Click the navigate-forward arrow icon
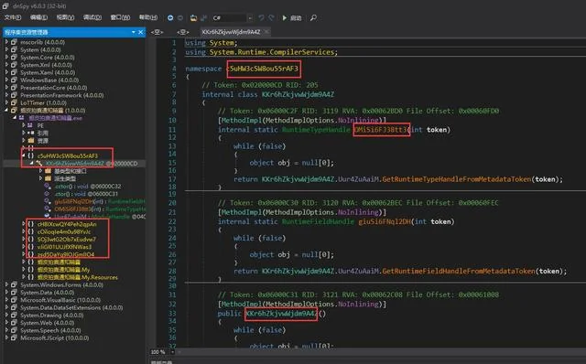 [x=180, y=17]
